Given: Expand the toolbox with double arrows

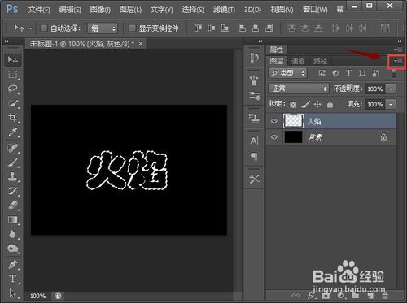Looking at the screenshot, I should coord(7,41).
